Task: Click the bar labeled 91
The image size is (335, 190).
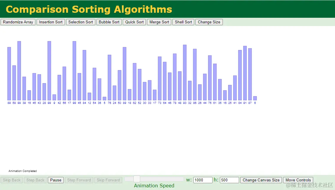Action: click(x=245, y=73)
